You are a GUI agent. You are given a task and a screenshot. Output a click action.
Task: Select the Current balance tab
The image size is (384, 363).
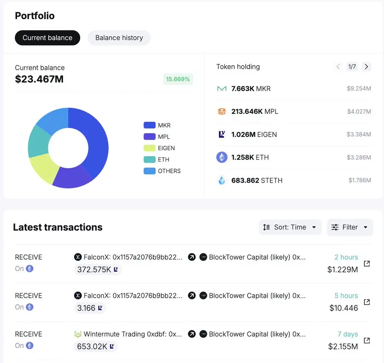point(47,38)
